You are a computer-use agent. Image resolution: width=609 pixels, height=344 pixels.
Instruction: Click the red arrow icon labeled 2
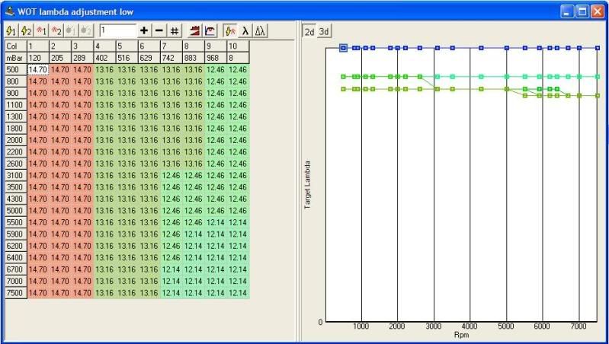(x=56, y=30)
